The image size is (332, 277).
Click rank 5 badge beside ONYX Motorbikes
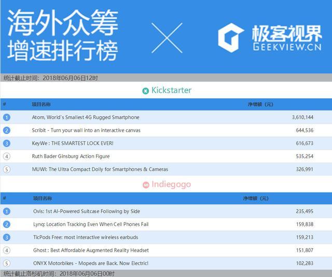(x=7, y=263)
